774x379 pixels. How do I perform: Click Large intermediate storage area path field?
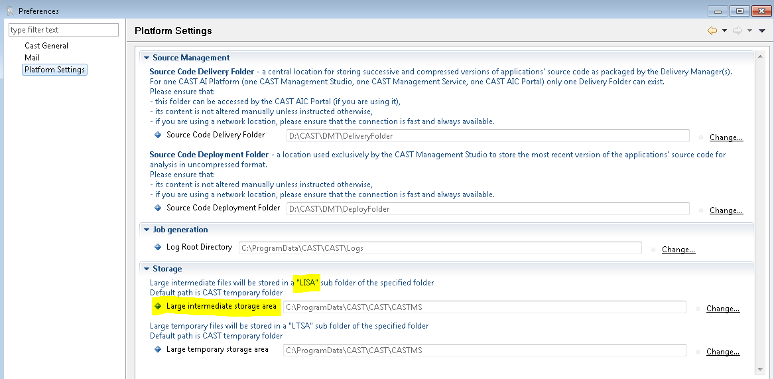(x=485, y=307)
